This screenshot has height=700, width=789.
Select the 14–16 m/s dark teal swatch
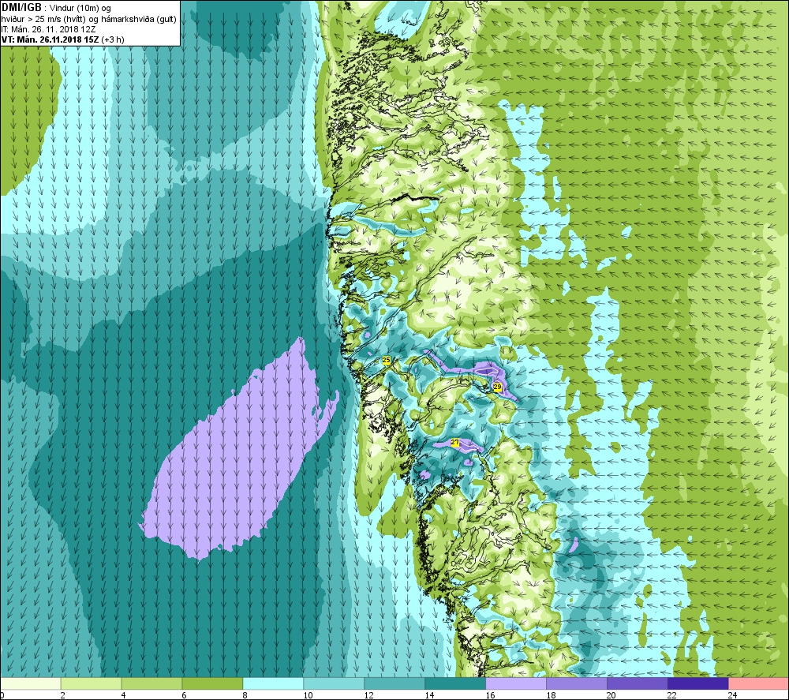click(x=455, y=683)
